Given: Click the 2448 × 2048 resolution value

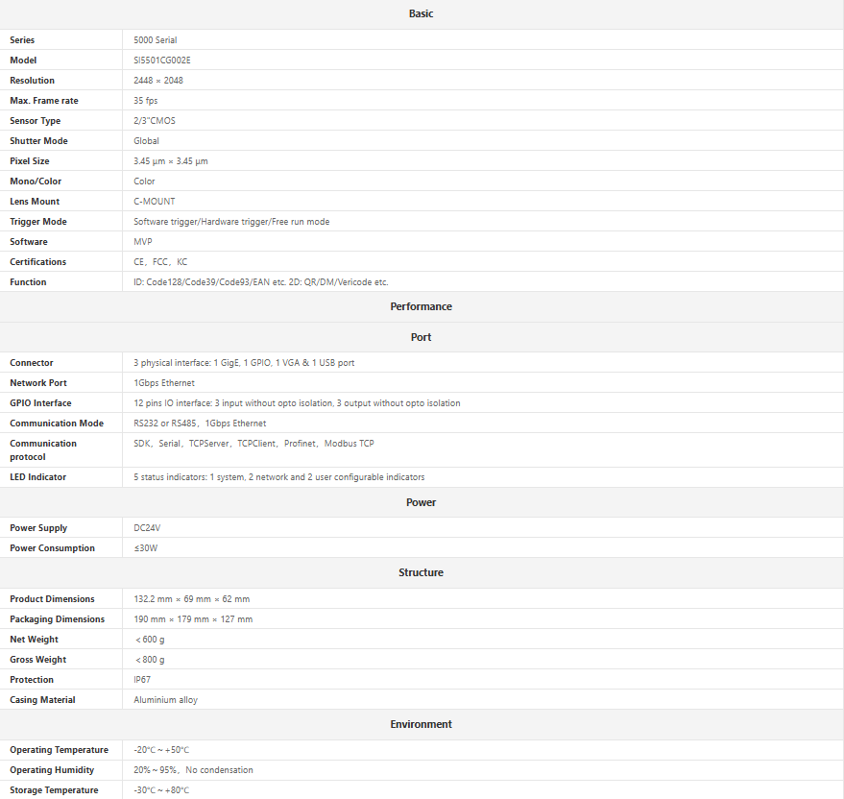Looking at the screenshot, I should point(158,81).
